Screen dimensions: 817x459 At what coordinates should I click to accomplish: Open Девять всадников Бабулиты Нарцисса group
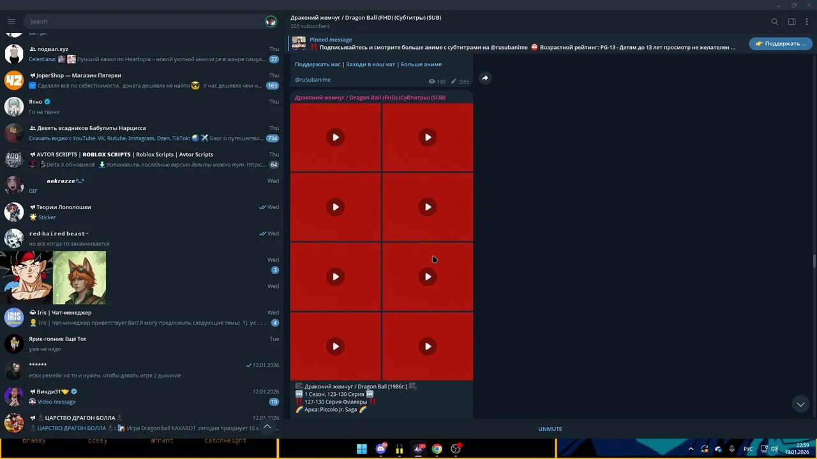pos(142,133)
